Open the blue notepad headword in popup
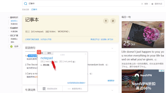This screenshot has height=93, width=166. point(47,58)
